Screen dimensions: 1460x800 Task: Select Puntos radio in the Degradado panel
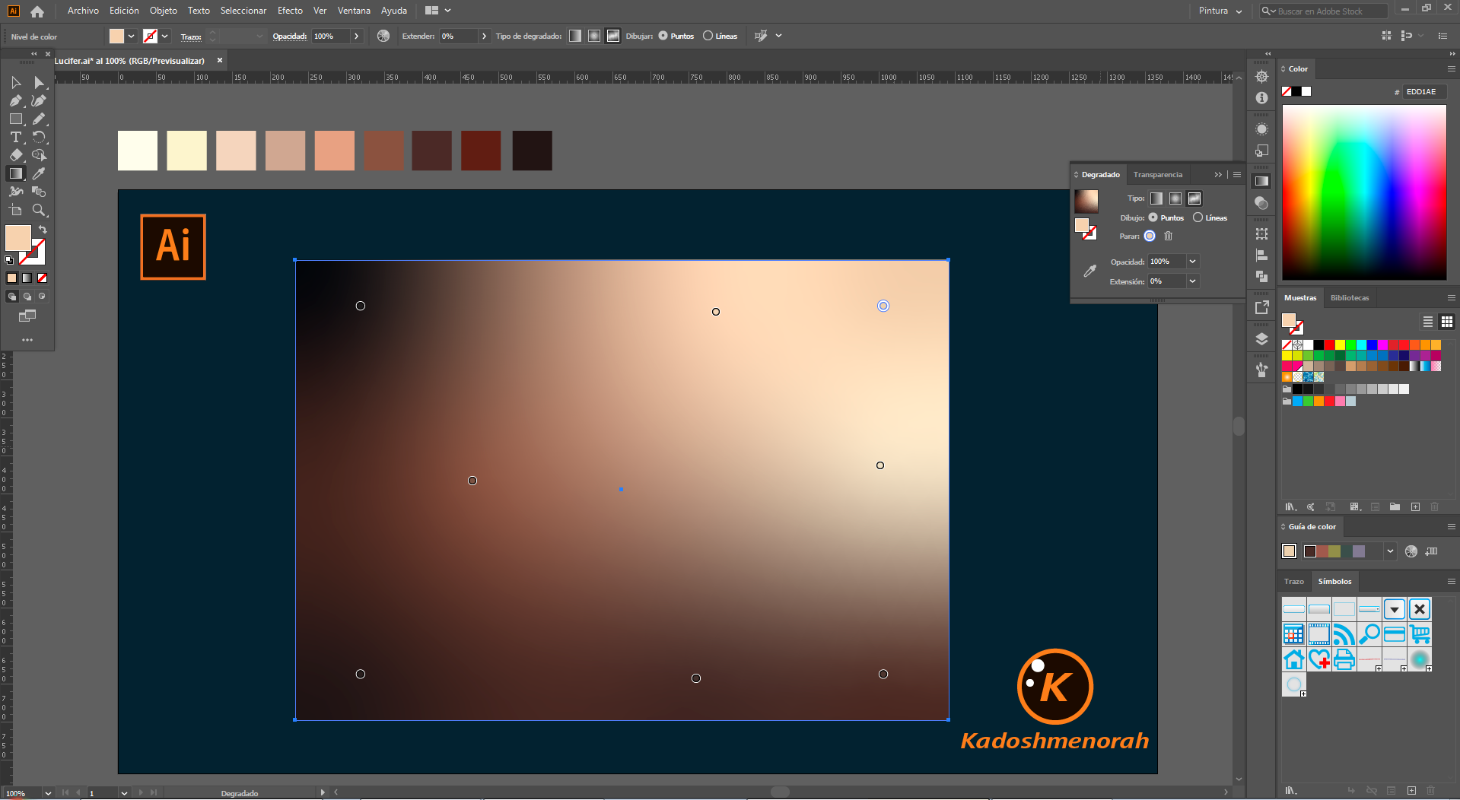pyautogui.click(x=1153, y=217)
